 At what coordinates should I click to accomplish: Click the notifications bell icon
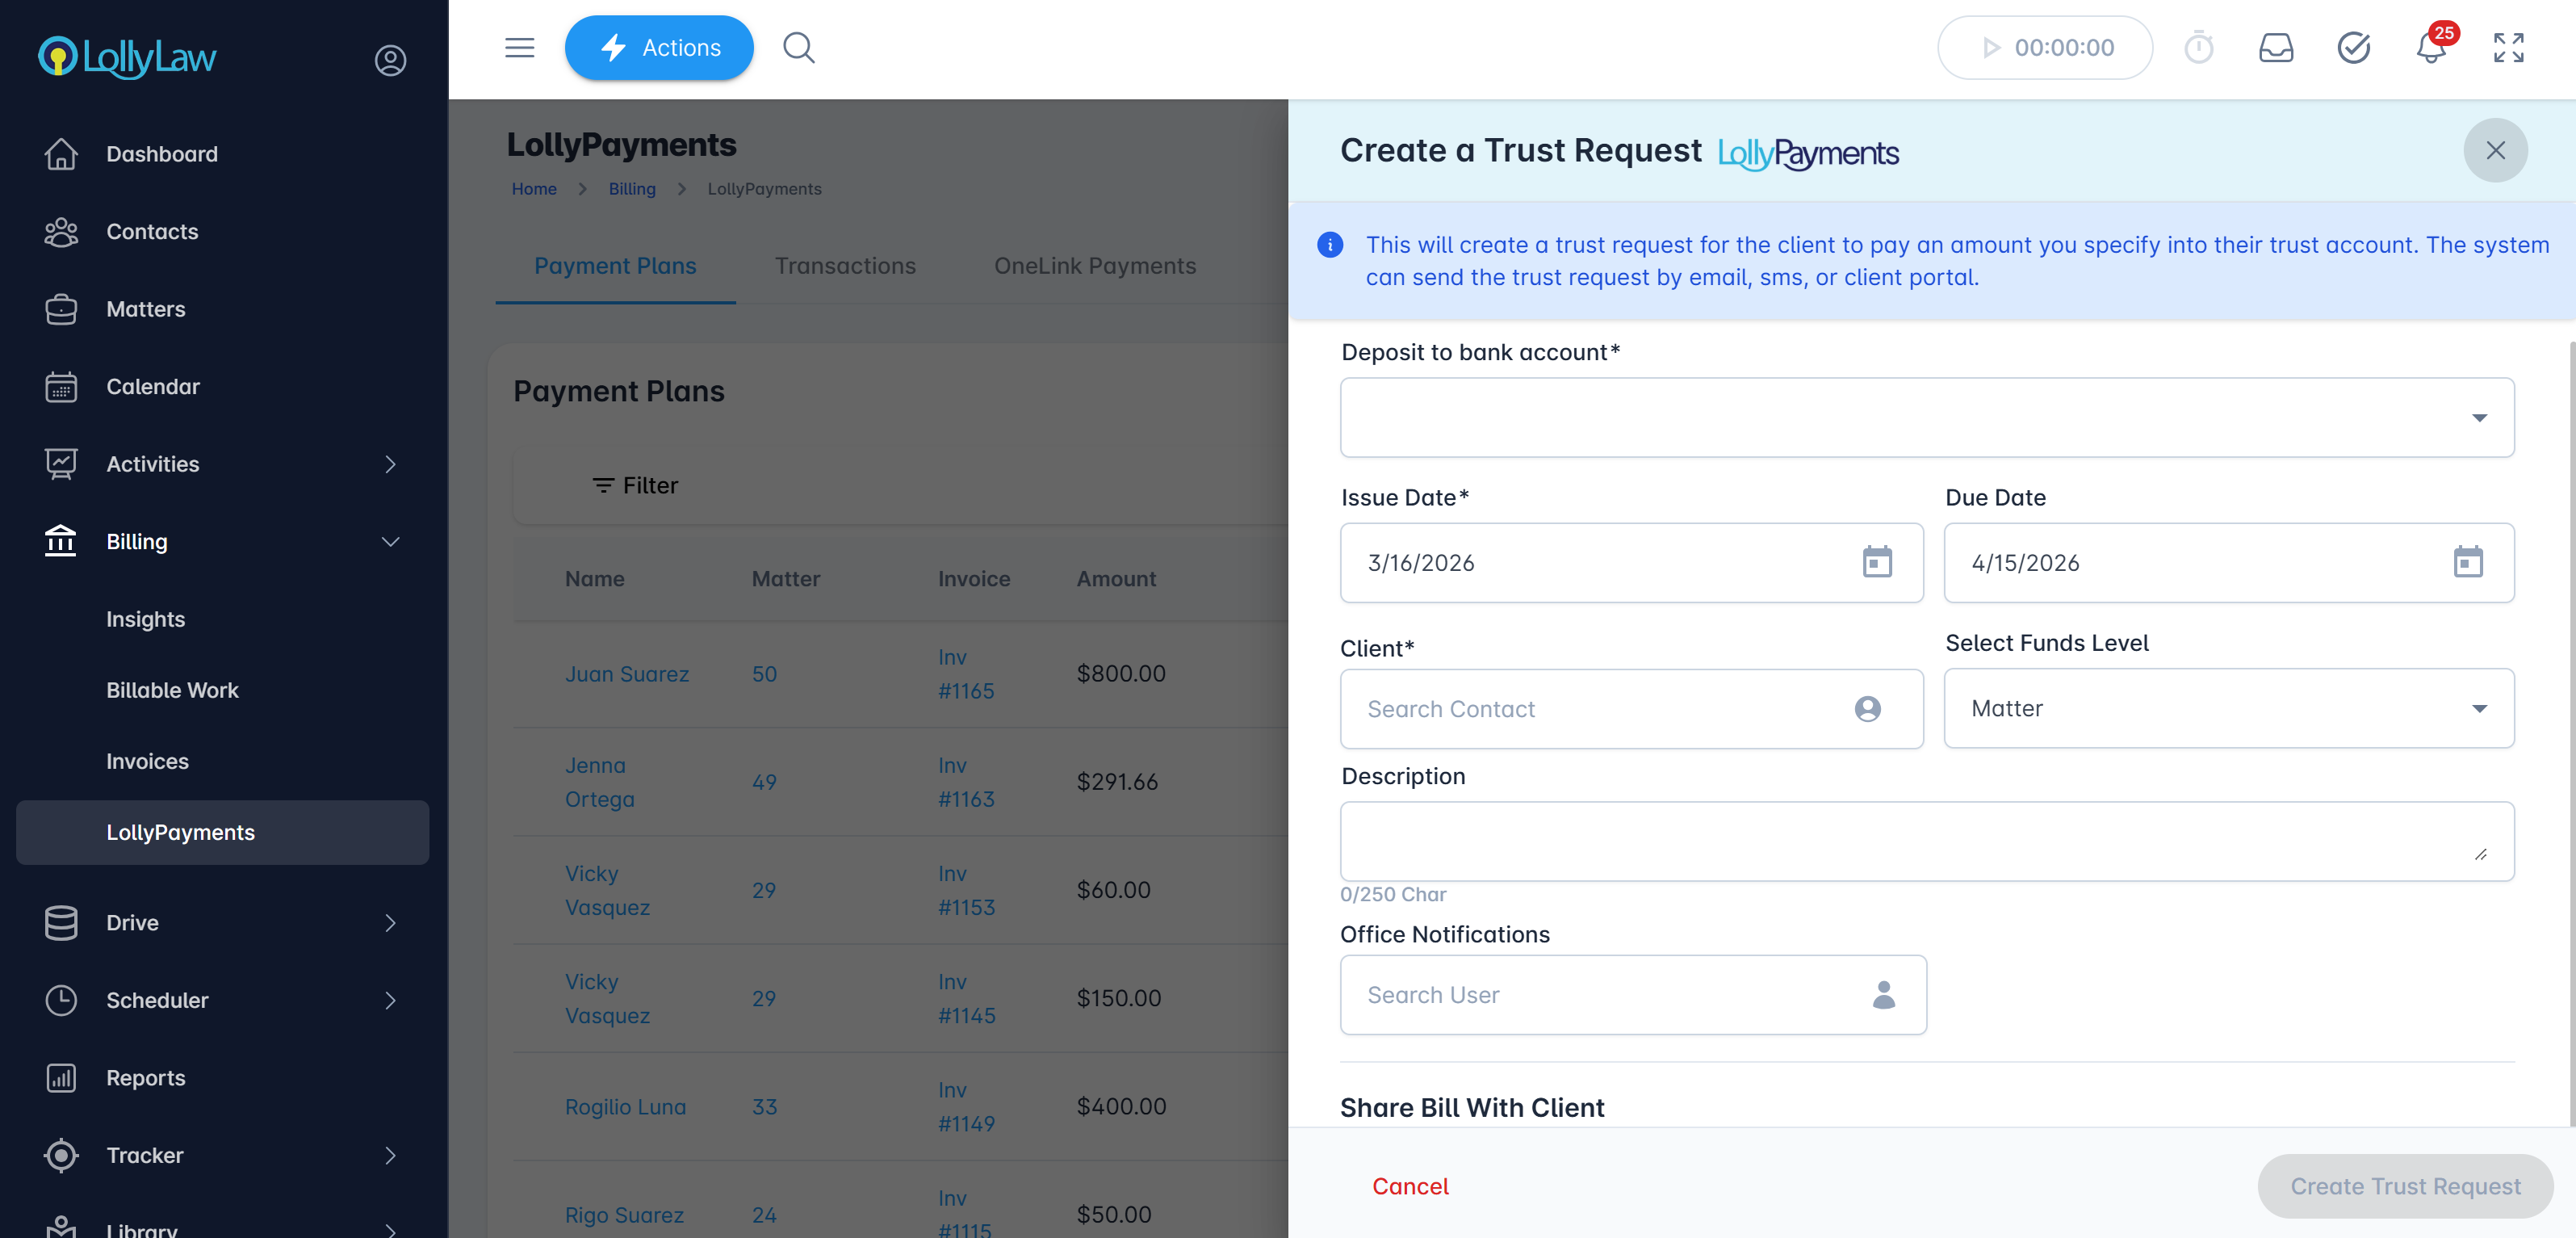[2430, 48]
